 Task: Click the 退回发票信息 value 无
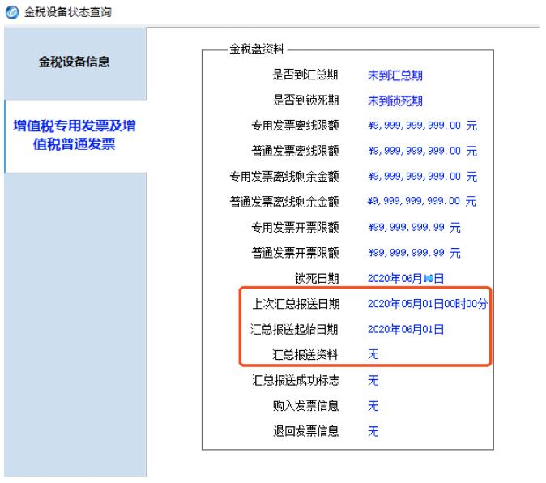[373, 430]
